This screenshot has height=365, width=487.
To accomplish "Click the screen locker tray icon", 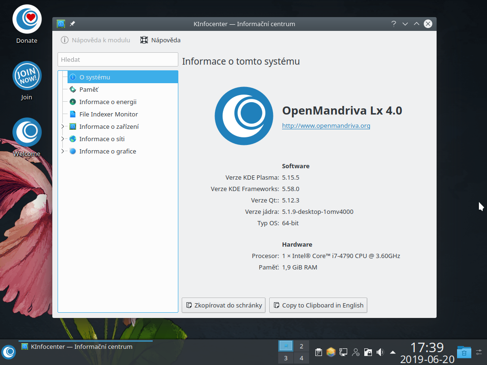I will [368, 352].
